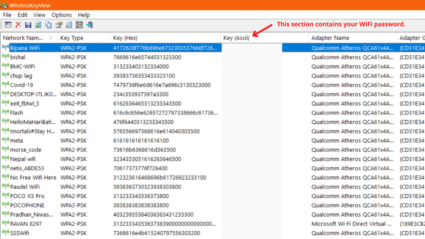Screen dimensions: 425x239
Task: Open the Options menu
Action: pyautogui.click(x=61, y=15)
